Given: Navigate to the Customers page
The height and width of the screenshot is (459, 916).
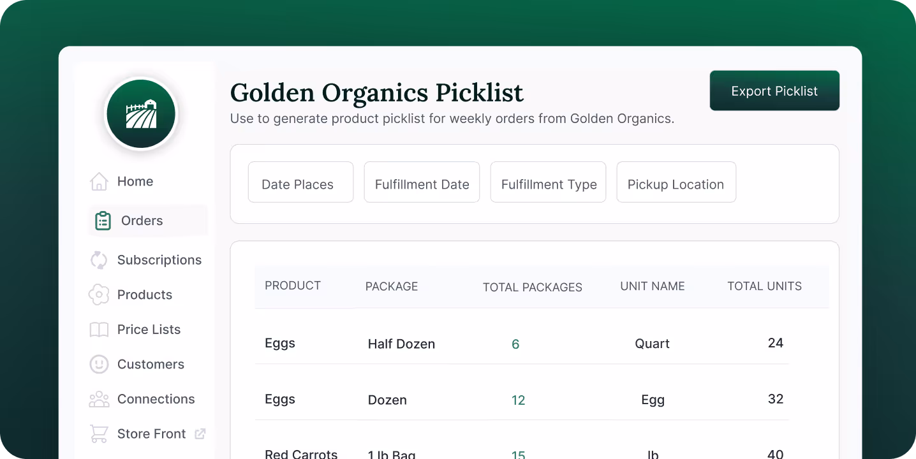Looking at the screenshot, I should pyautogui.click(x=151, y=364).
